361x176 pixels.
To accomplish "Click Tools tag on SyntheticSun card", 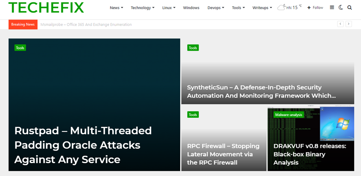I will tap(193, 48).
